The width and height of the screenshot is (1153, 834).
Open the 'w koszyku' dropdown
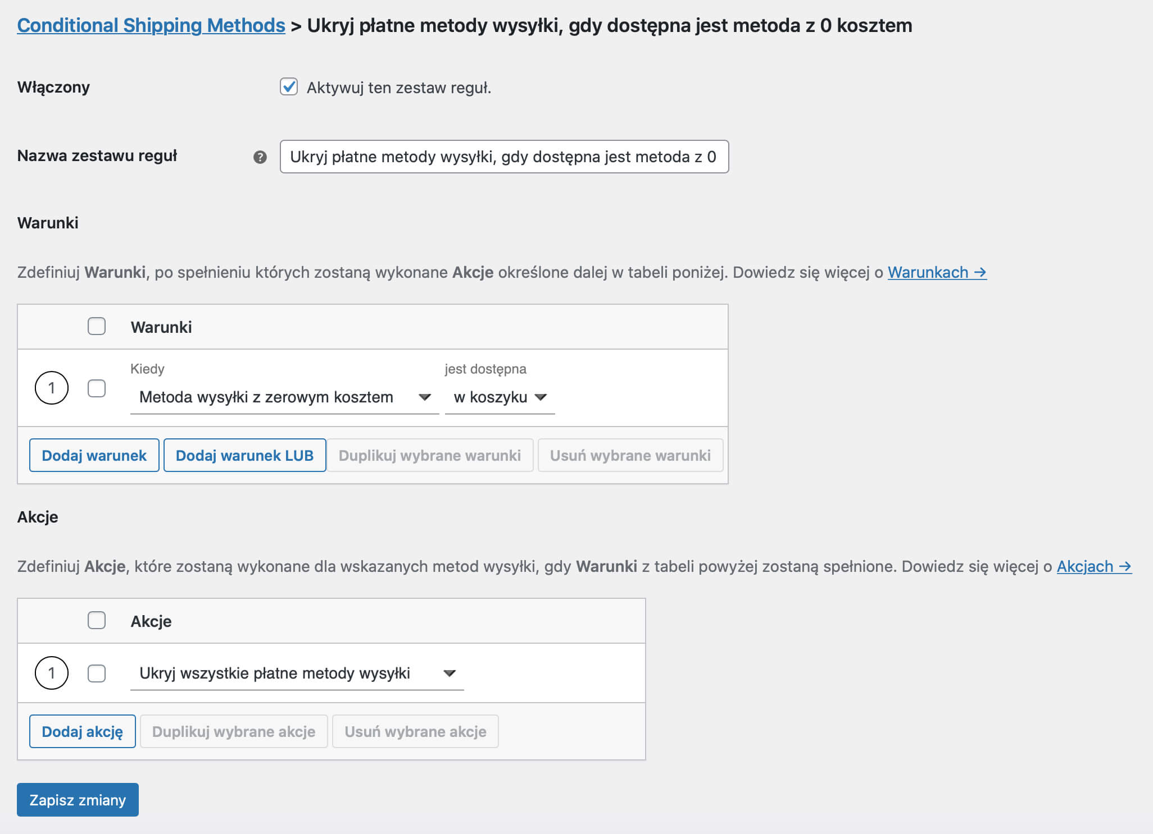tap(500, 397)
